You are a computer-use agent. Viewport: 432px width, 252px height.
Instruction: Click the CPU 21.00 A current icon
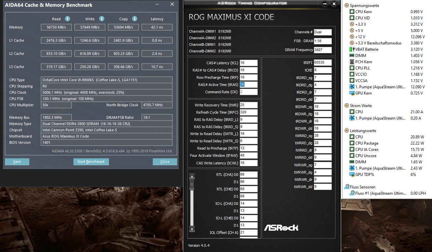click(x=352, y=112)
